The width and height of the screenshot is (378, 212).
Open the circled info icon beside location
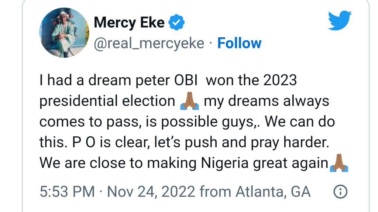pos(340,192)
